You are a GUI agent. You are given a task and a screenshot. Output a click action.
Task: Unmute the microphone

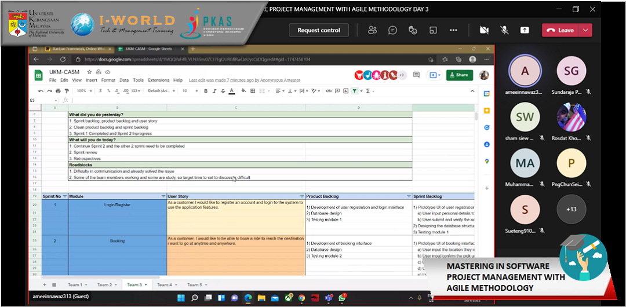tap(504, 30)
